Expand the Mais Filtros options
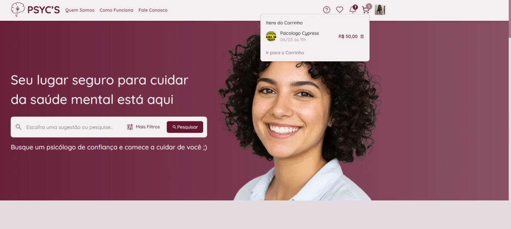This screenshot has width=511, height=229. coord(143,127)
